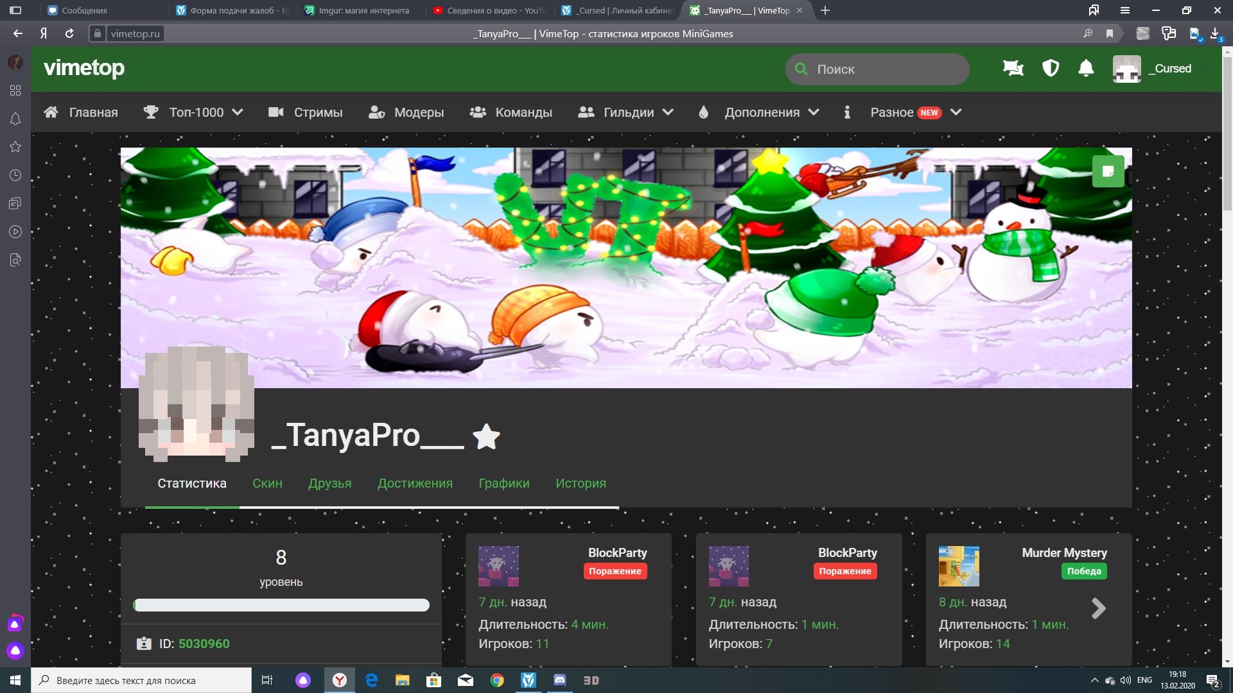Bookmark page with address bar bookmark icon
This screenshot has height=693, width=1233.
coord(1110,33)
